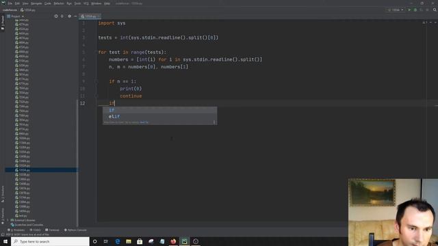Click the fold marker beside the for loop
This screenshot has width=438, height=246.
click(x=96, y=52)
